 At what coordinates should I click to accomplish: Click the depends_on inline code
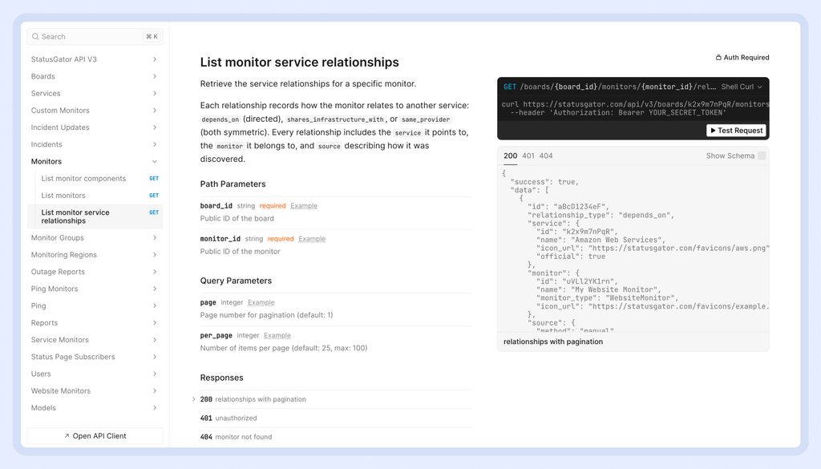pyautogui.click(x=220, y=119)
